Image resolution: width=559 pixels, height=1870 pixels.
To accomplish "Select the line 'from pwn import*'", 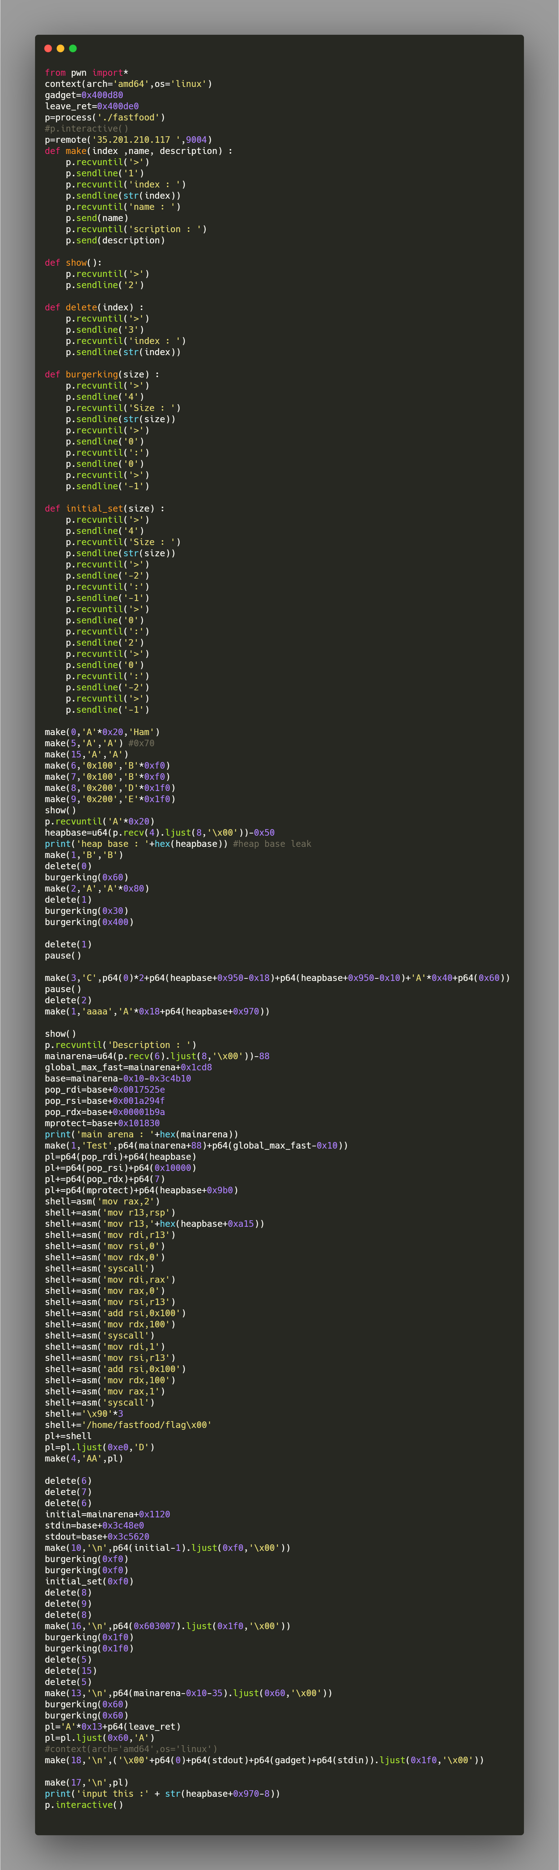I will pyautogui.click(x=86, y=73).
